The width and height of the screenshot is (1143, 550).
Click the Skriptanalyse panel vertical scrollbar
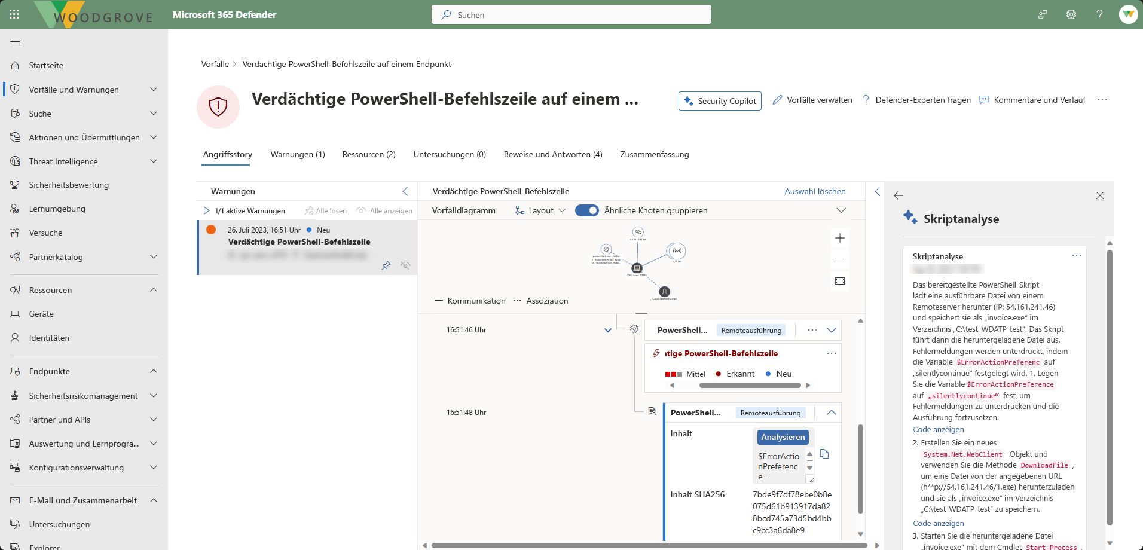[1110, 387]
